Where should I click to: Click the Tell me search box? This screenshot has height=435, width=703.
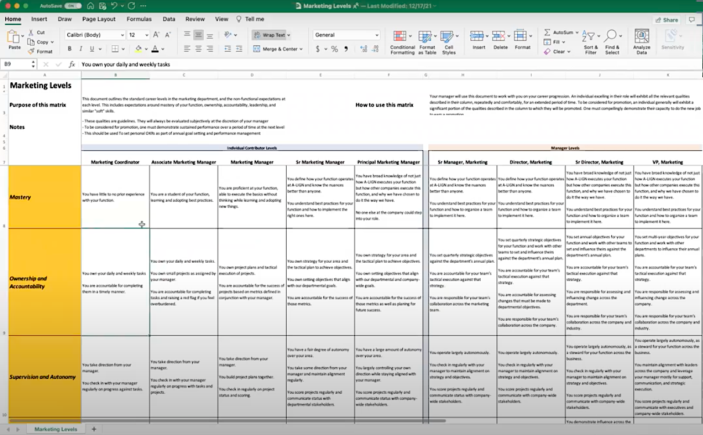pyautogui.click(x=250, y=19)
